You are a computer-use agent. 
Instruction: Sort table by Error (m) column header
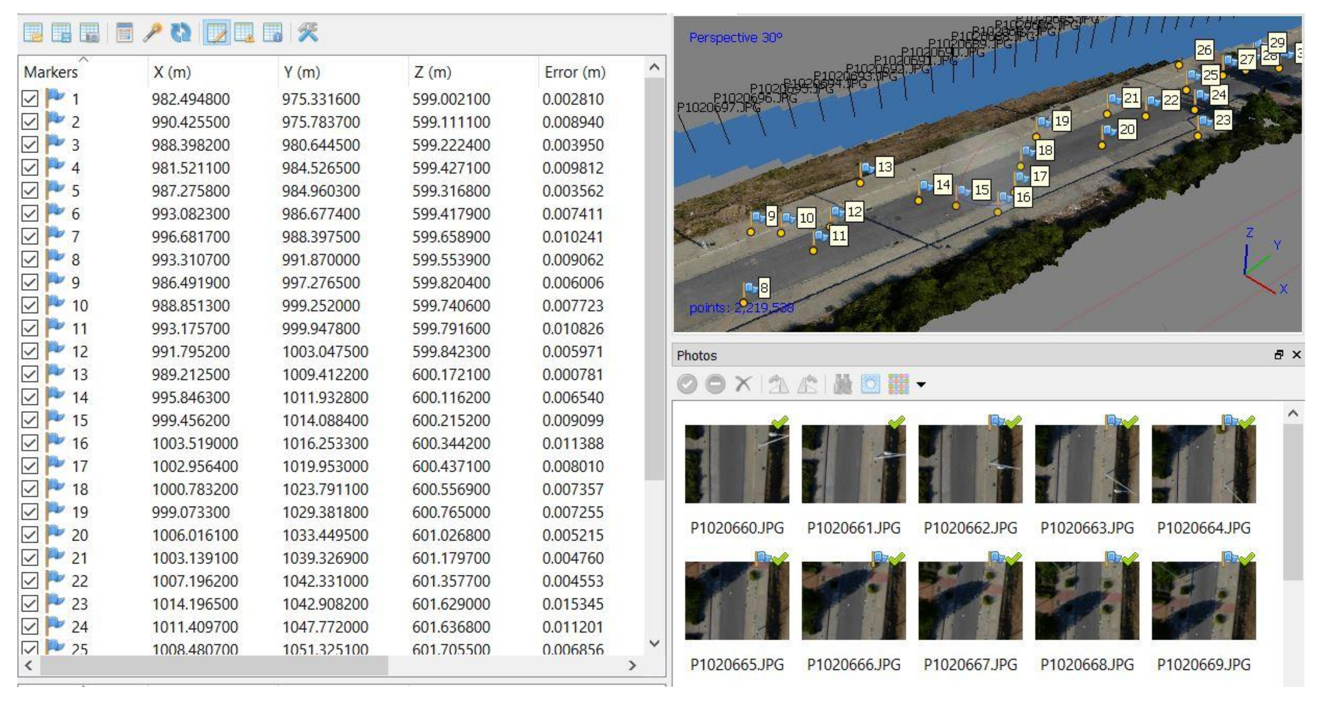tap(574, 72)
